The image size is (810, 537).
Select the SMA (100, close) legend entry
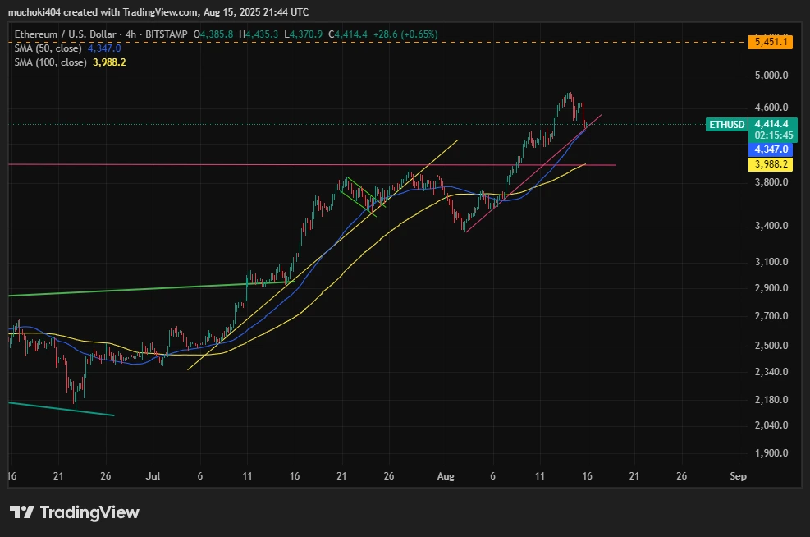click(52, 62)
